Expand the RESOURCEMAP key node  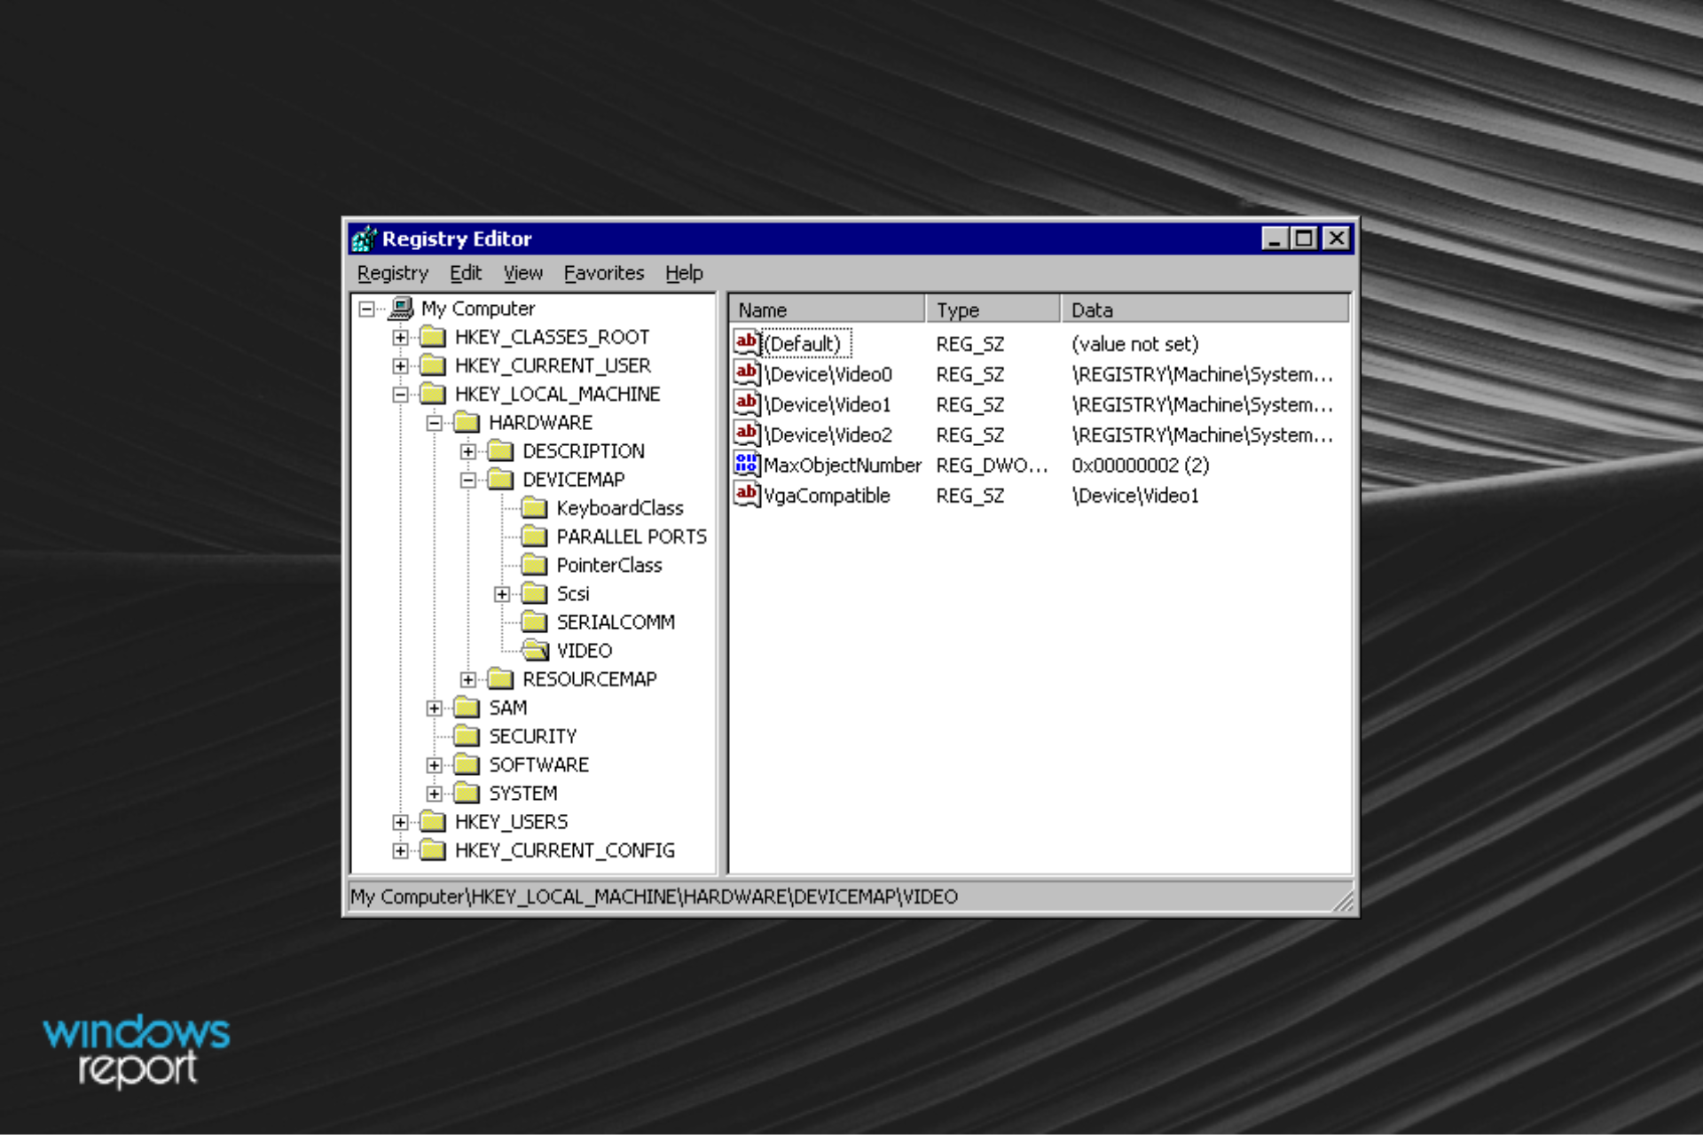pos(467,679)
